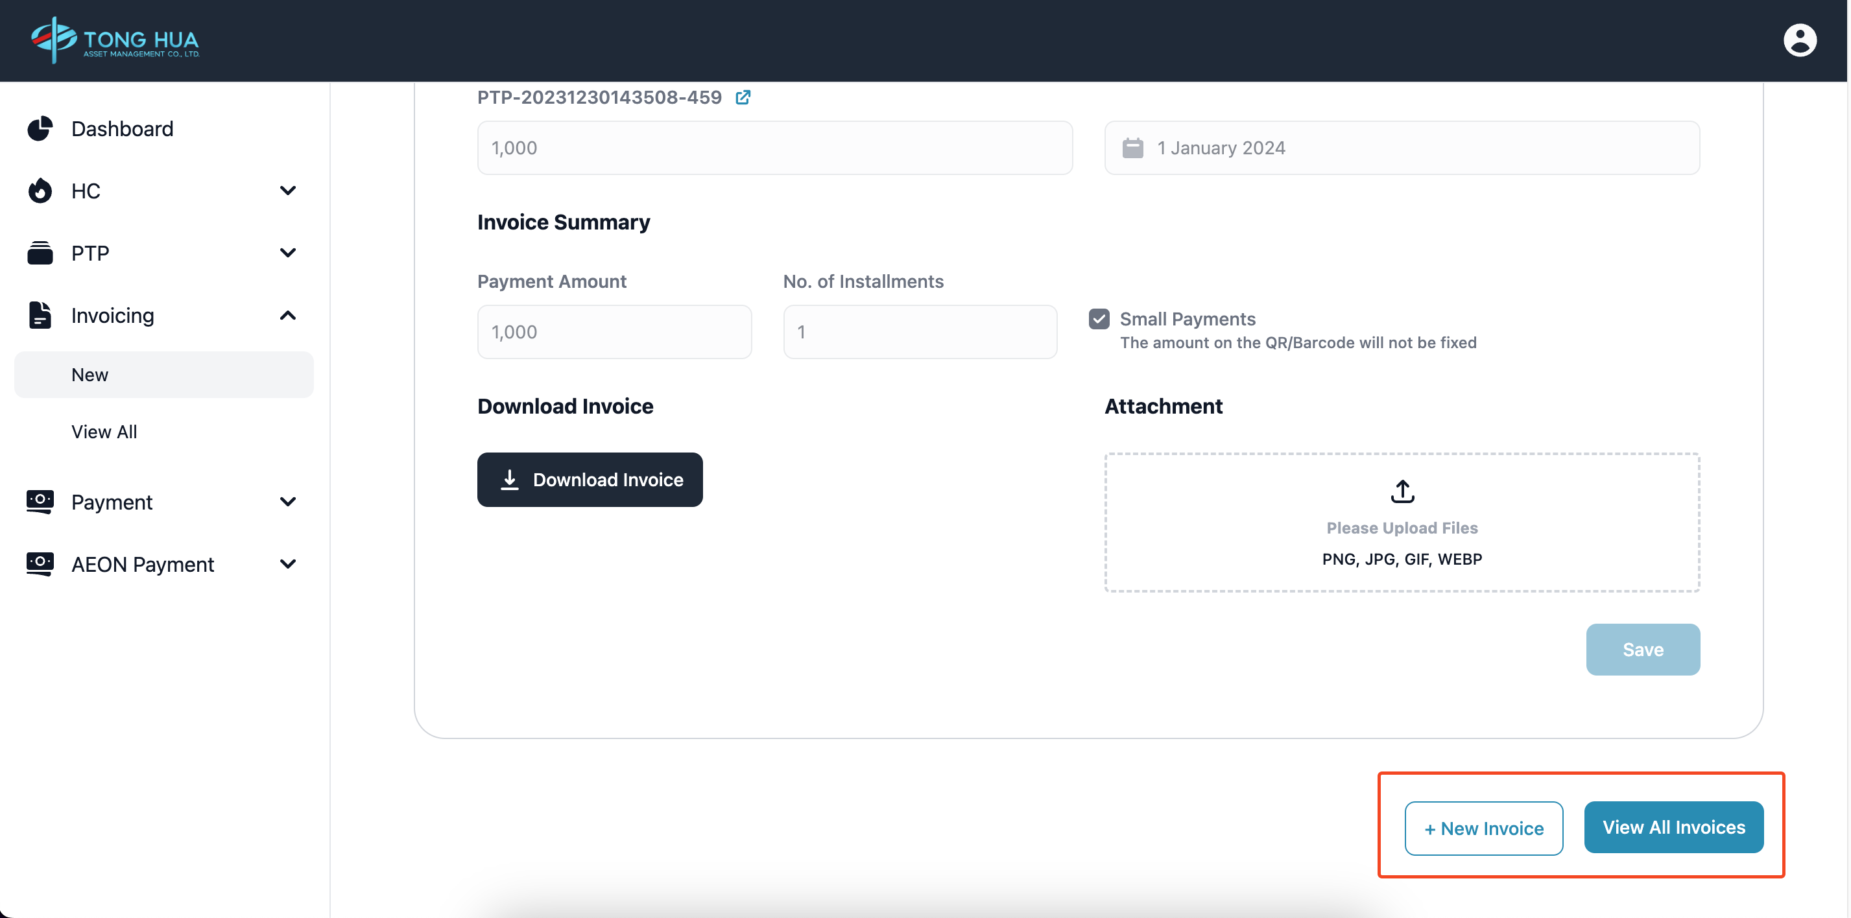Collapse the Invoicing menu chevron
The height and width of the screenshot is (918, 1851).
[x=287, y=315]
